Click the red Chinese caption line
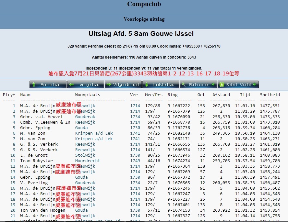 coord(144,73)
